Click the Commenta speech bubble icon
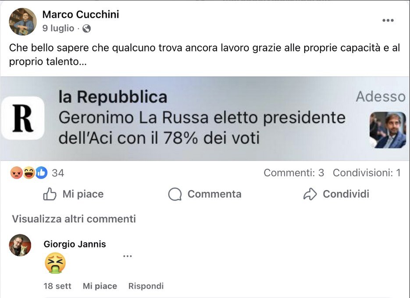Viewport: 410px width, 298px height. (x=175, y=194)
